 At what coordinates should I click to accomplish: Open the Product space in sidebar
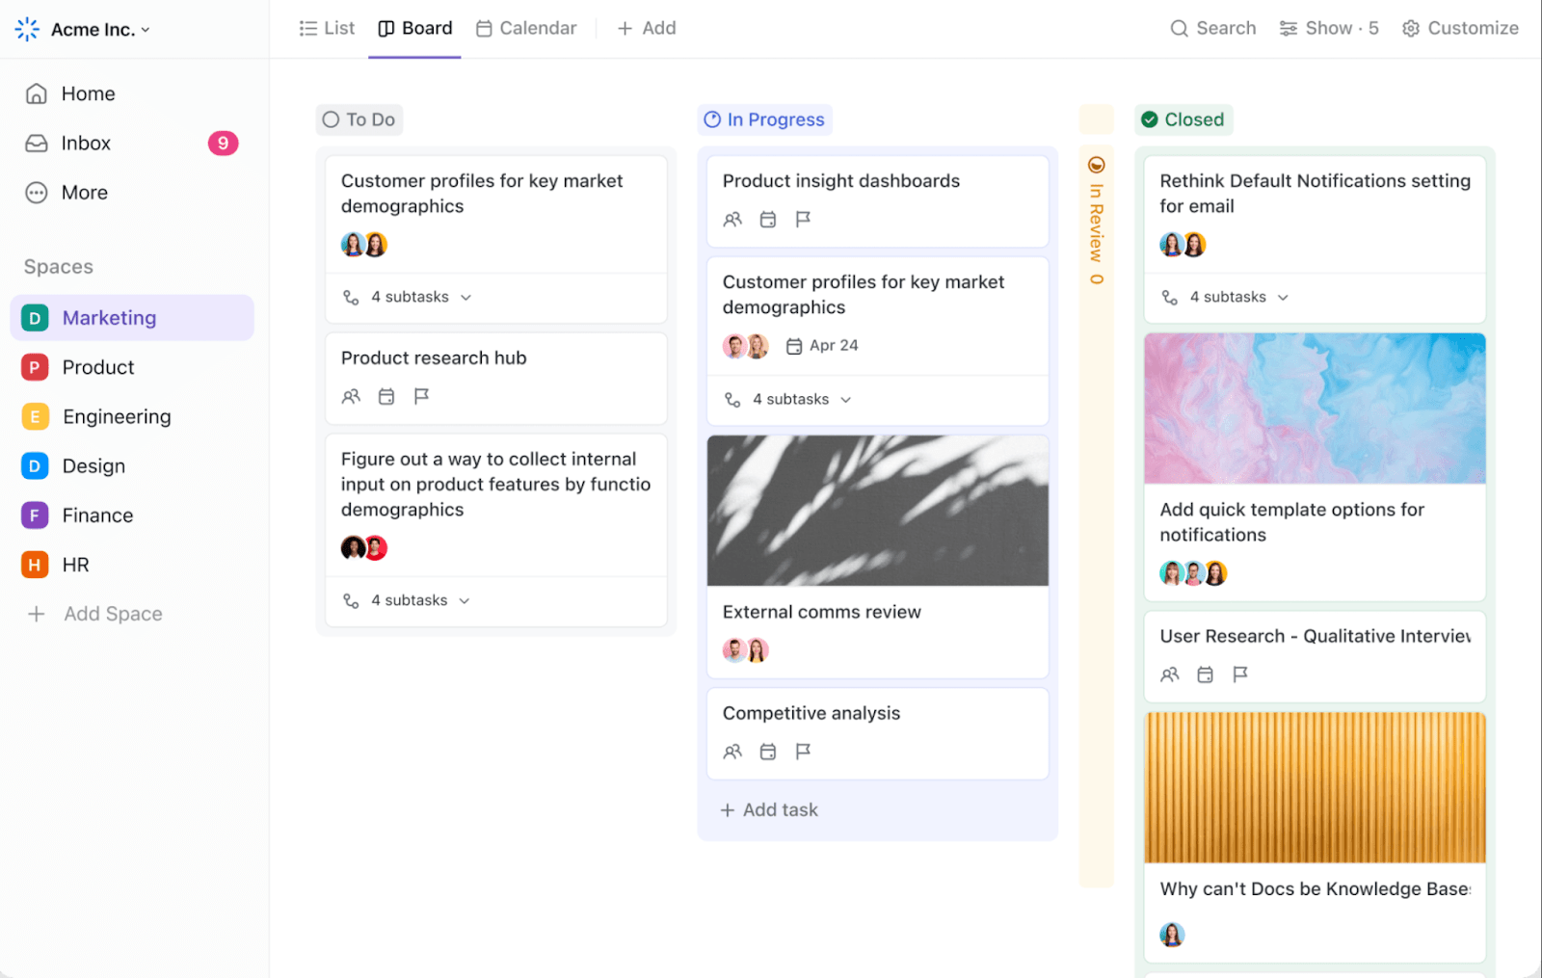coord(97,367)
